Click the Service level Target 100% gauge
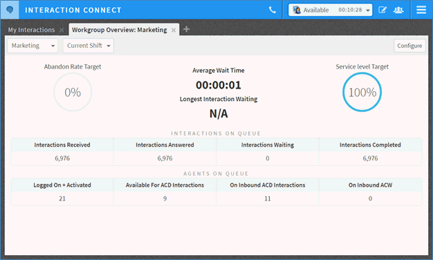 362,92
